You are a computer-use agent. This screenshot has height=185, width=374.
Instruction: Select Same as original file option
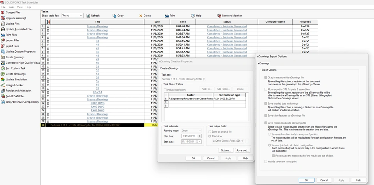click(210, 132)
